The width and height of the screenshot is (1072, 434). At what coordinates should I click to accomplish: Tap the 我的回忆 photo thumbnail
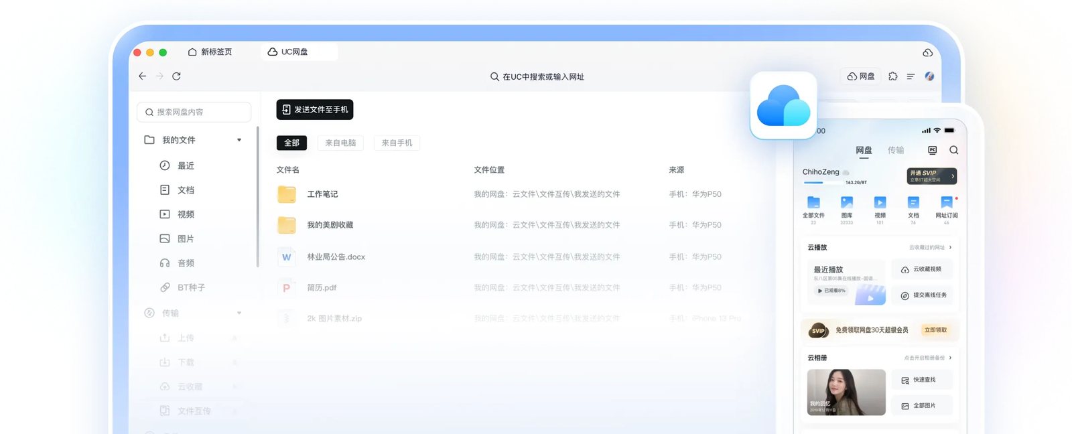coord(846,392)
